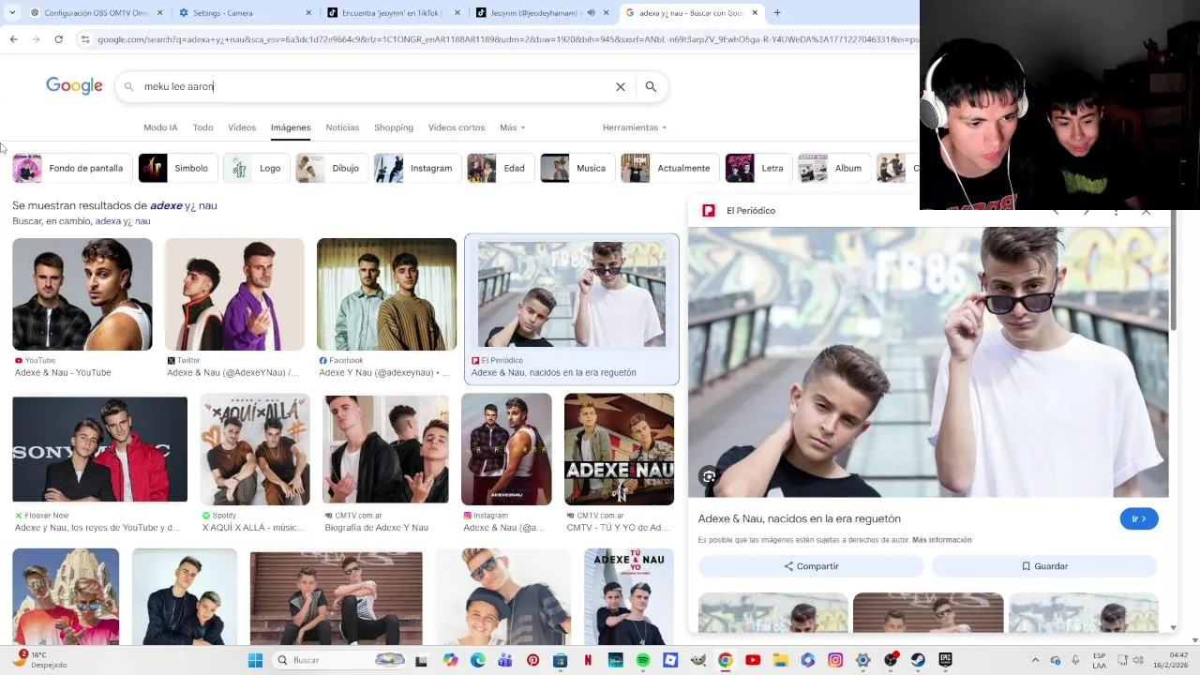
Task: Select the Instagram filter chip
Action: pos(417,168)
